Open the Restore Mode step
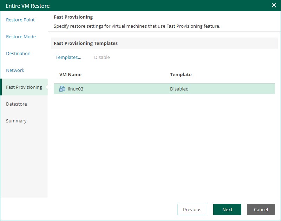 coord(21,36)
